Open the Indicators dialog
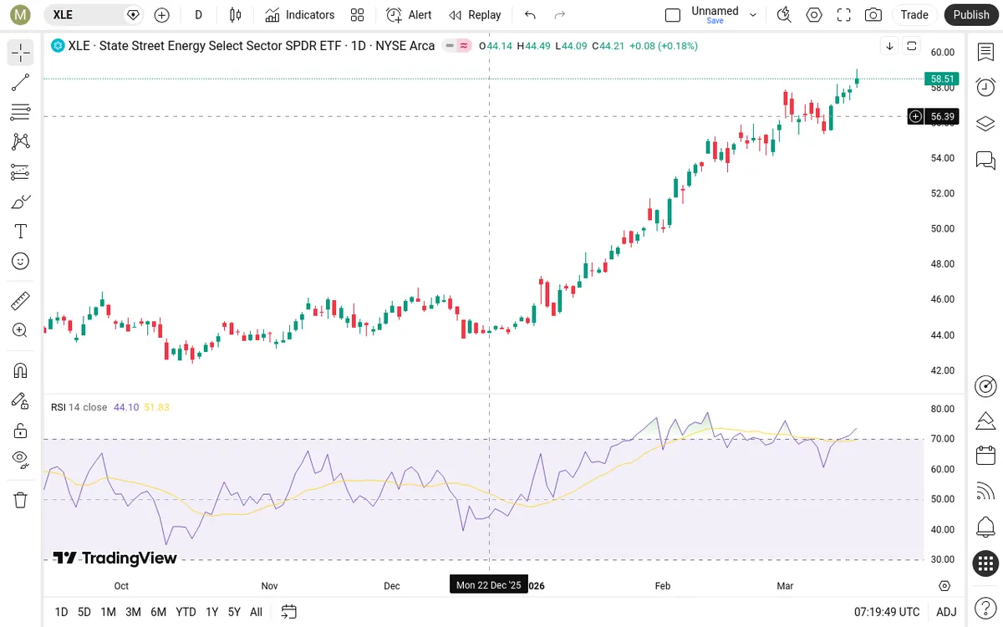Screen dimensions: 1003x627 pos(300,15)
